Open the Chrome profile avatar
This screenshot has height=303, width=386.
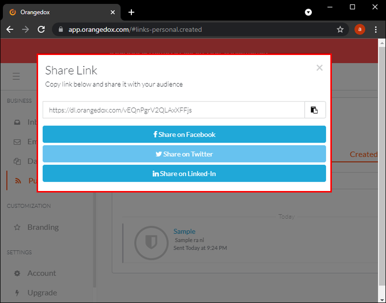pyautogui.click(x=359, y=29)
